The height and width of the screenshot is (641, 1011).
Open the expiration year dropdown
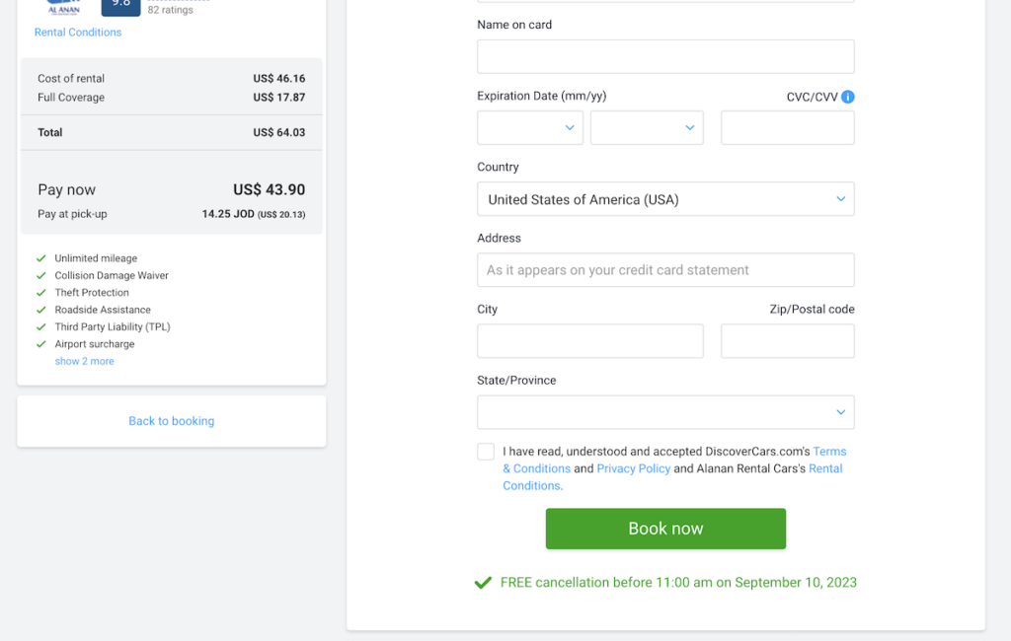(x=647, y=127)
